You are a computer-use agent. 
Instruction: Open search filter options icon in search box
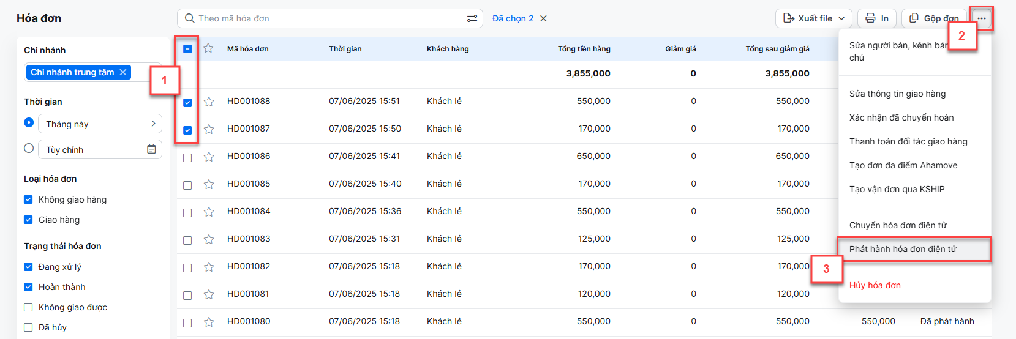[x=472, y=18]
